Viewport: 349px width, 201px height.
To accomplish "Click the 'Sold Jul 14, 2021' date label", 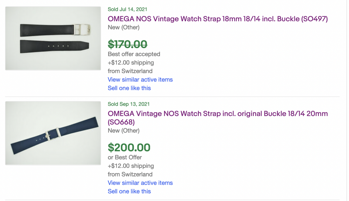I will (x=127, y=9).
